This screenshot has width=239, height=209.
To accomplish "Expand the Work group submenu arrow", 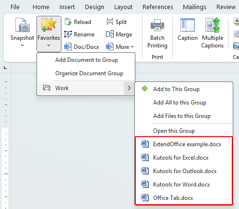I will (x=129, y=88).
